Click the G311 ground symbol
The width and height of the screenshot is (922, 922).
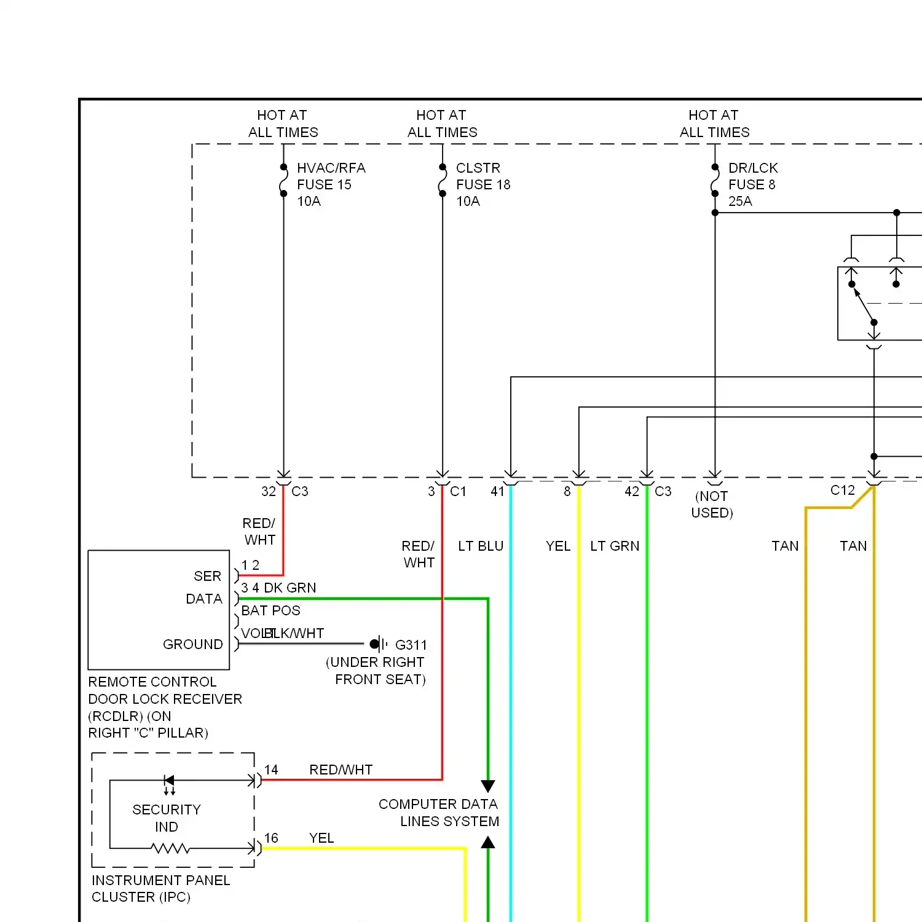point(379,644)
